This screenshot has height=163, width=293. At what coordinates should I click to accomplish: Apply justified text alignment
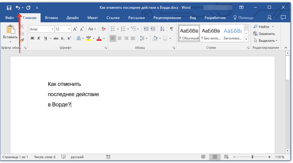coord(133,38)
